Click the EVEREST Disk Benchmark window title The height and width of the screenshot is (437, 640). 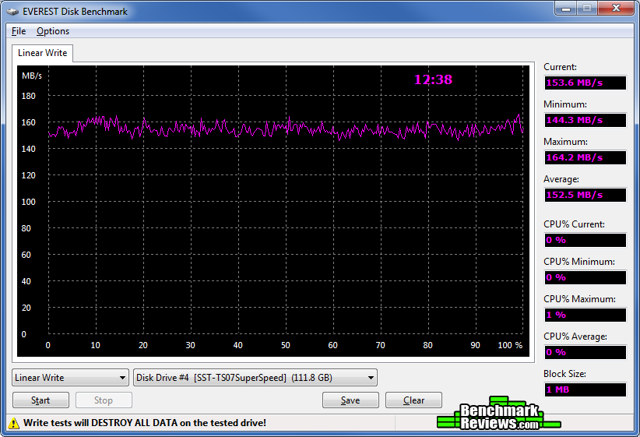click(x=75, y=12)
